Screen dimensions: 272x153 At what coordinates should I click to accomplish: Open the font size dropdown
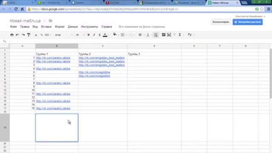coord(80,35)
